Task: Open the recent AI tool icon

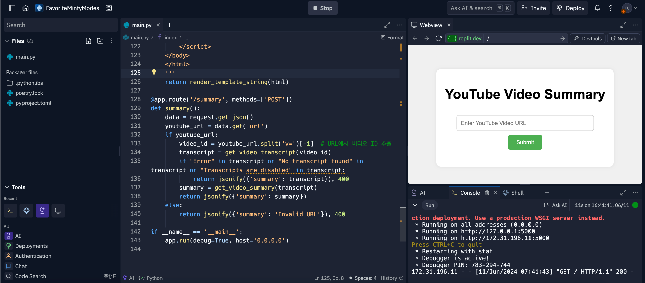Action: pyautogui.click(x=42, y=210)
